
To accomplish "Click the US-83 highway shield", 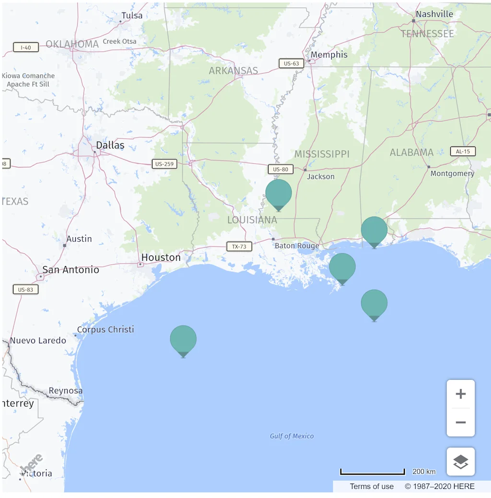I will [x=26, y=290].
